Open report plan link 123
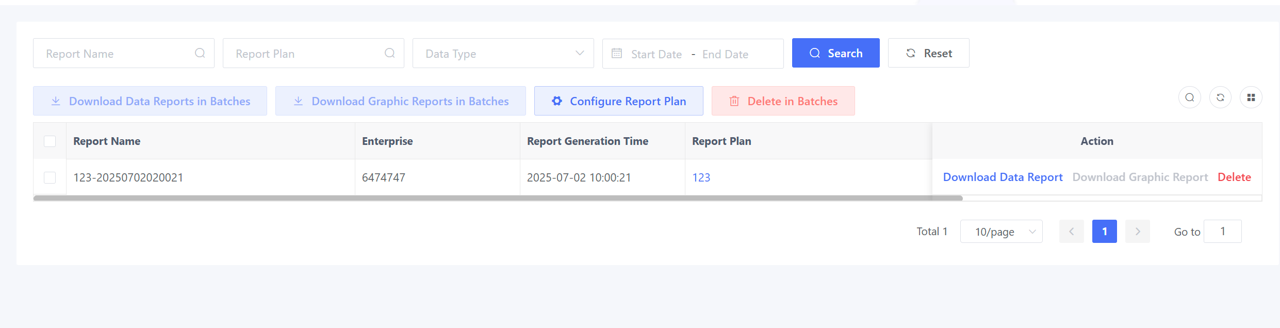 point(701,177)
